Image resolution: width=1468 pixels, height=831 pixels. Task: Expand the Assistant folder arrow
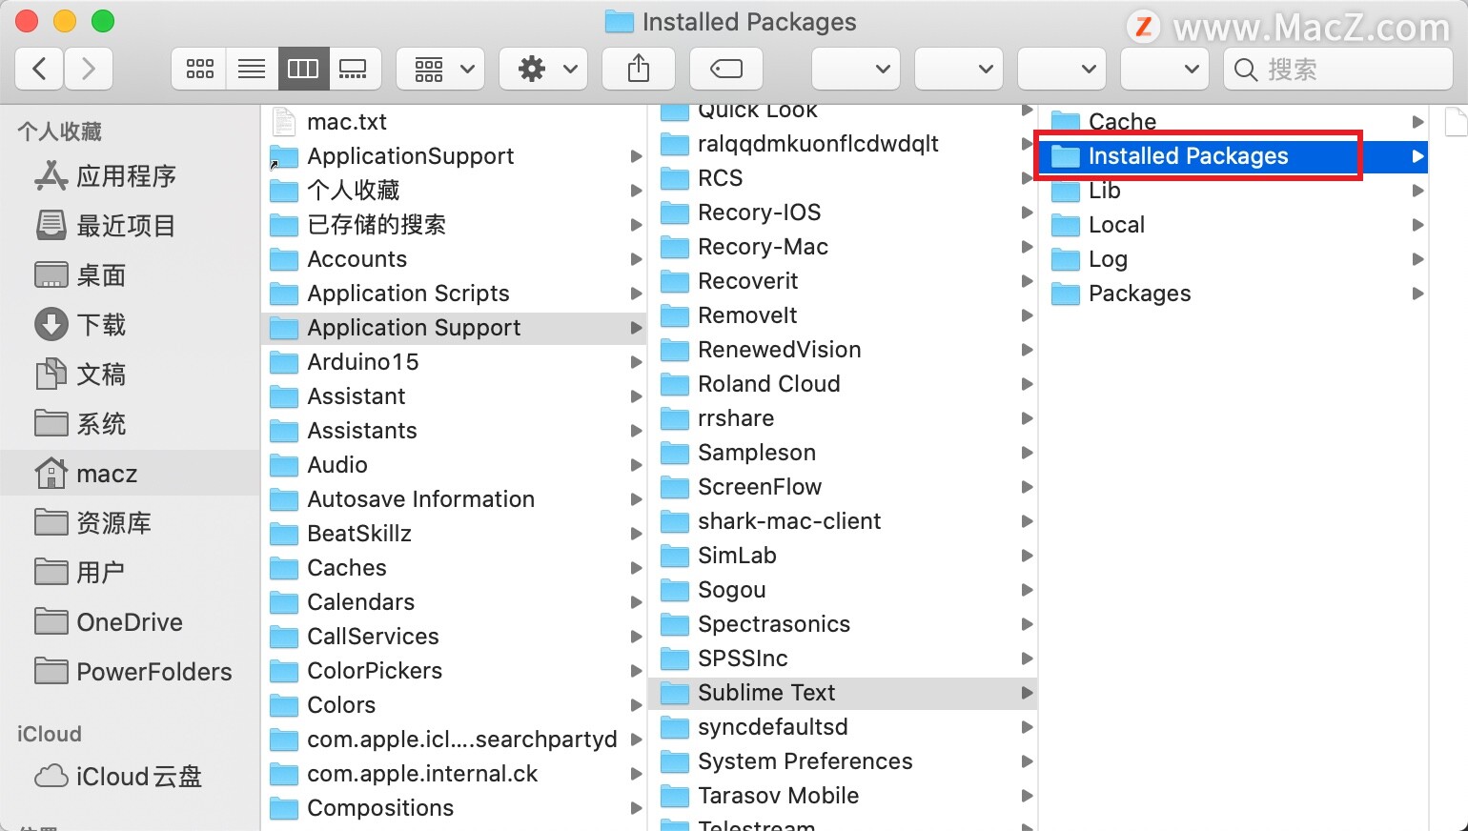click(x=636, y=396)
